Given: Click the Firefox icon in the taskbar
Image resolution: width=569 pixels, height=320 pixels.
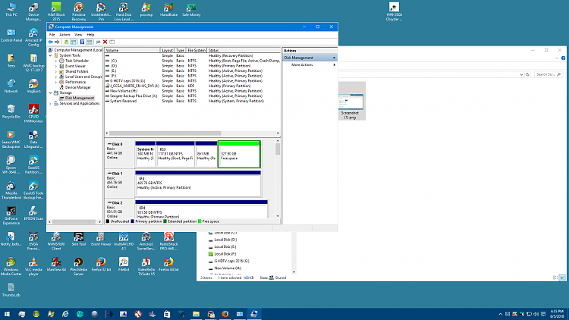Looking at the screenshot, I should click(225, 312).
